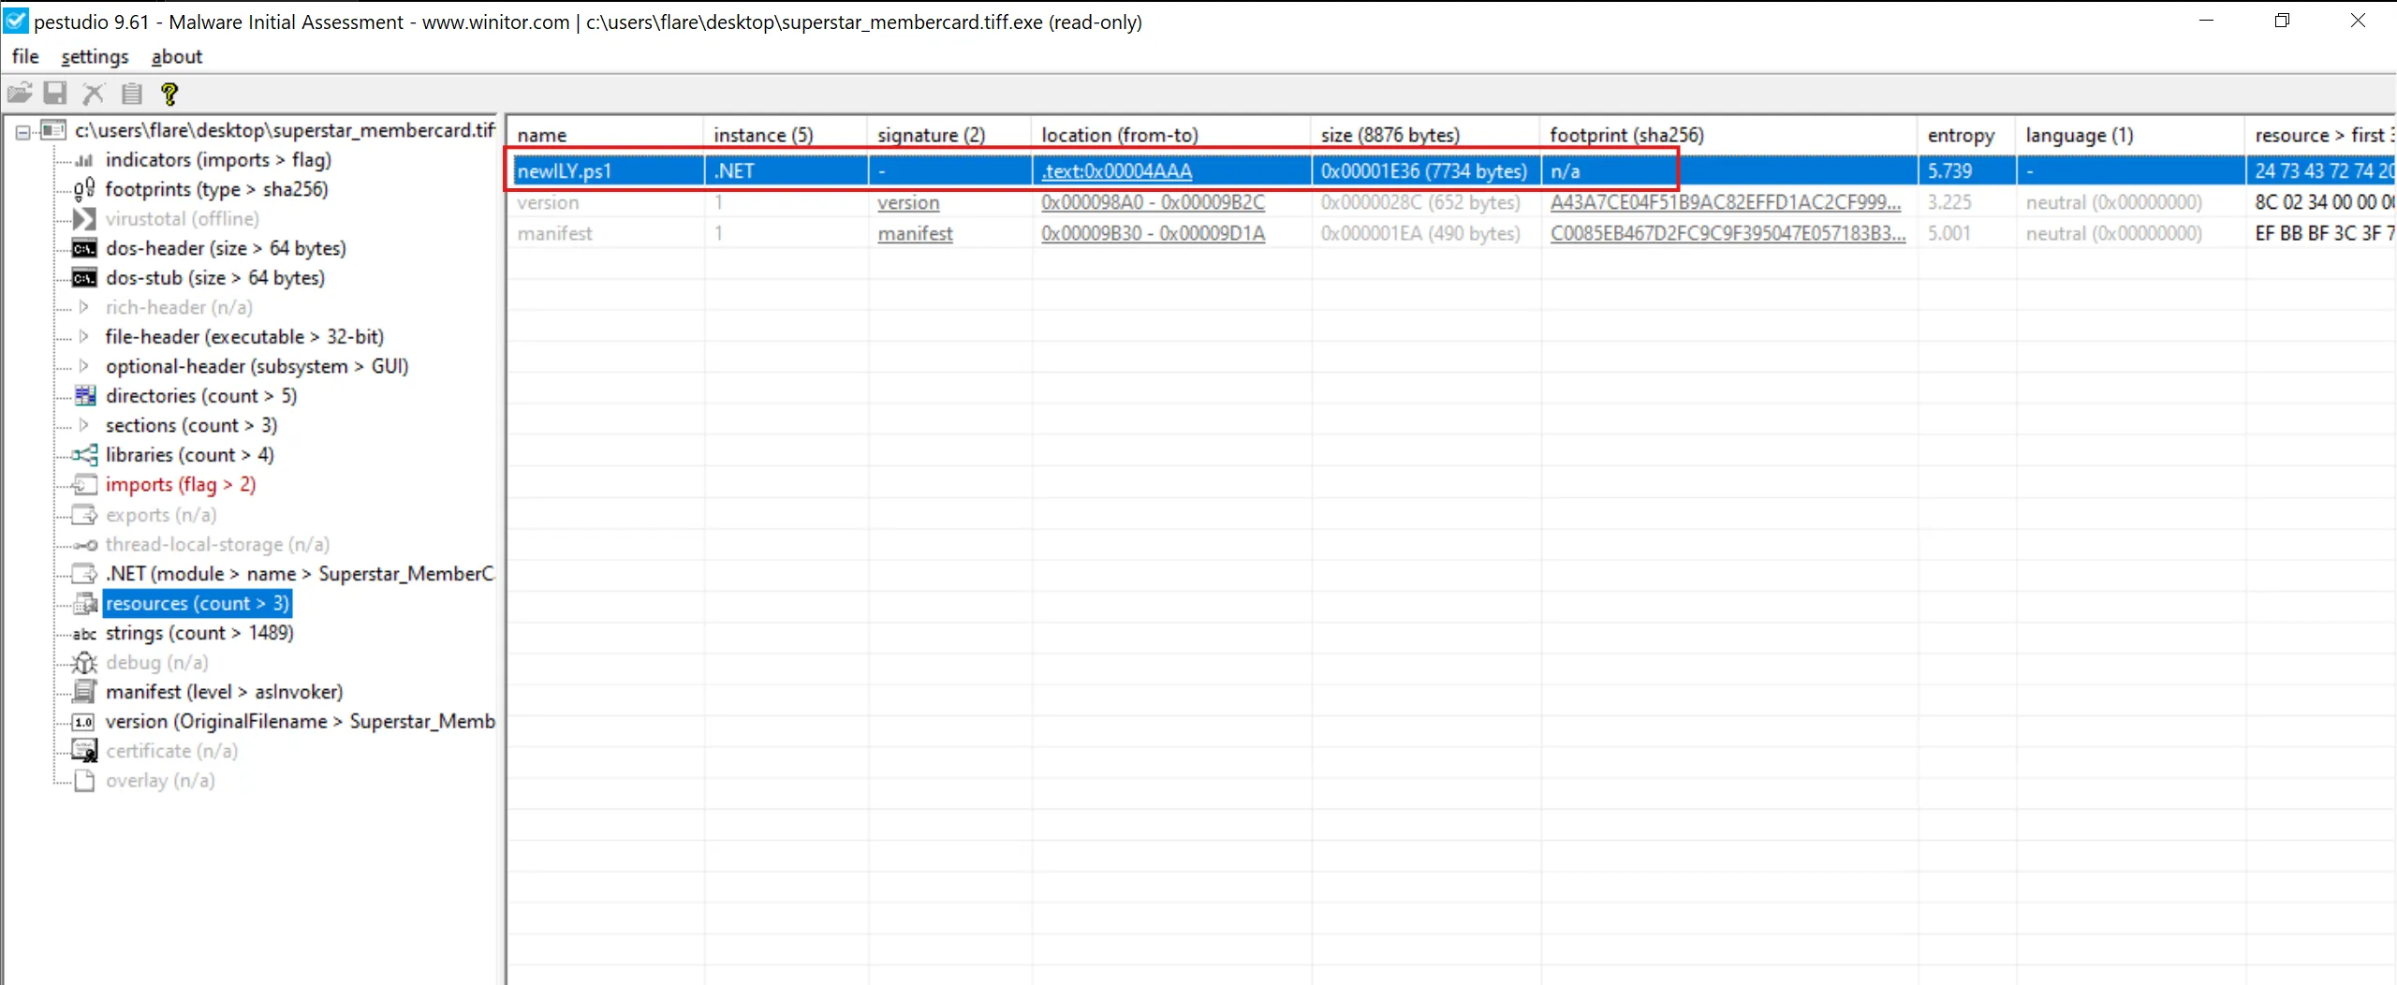Click the version signature link
Viewport: 2397px width, 985px height.
pyautogui.click(x=907, y=203)
